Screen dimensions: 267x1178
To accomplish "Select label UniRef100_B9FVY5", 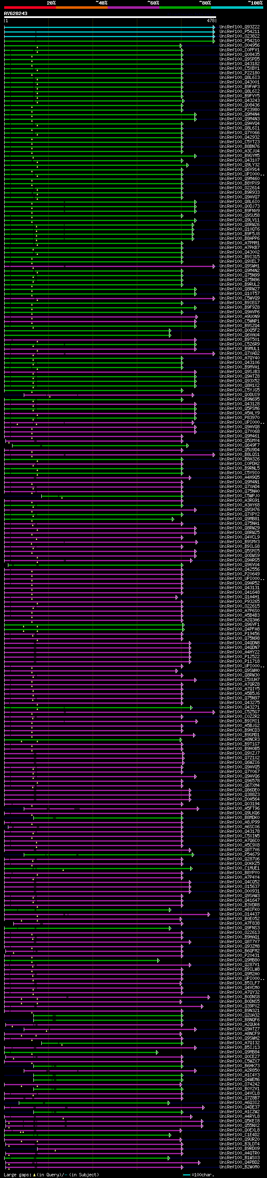I will point(239,96).
